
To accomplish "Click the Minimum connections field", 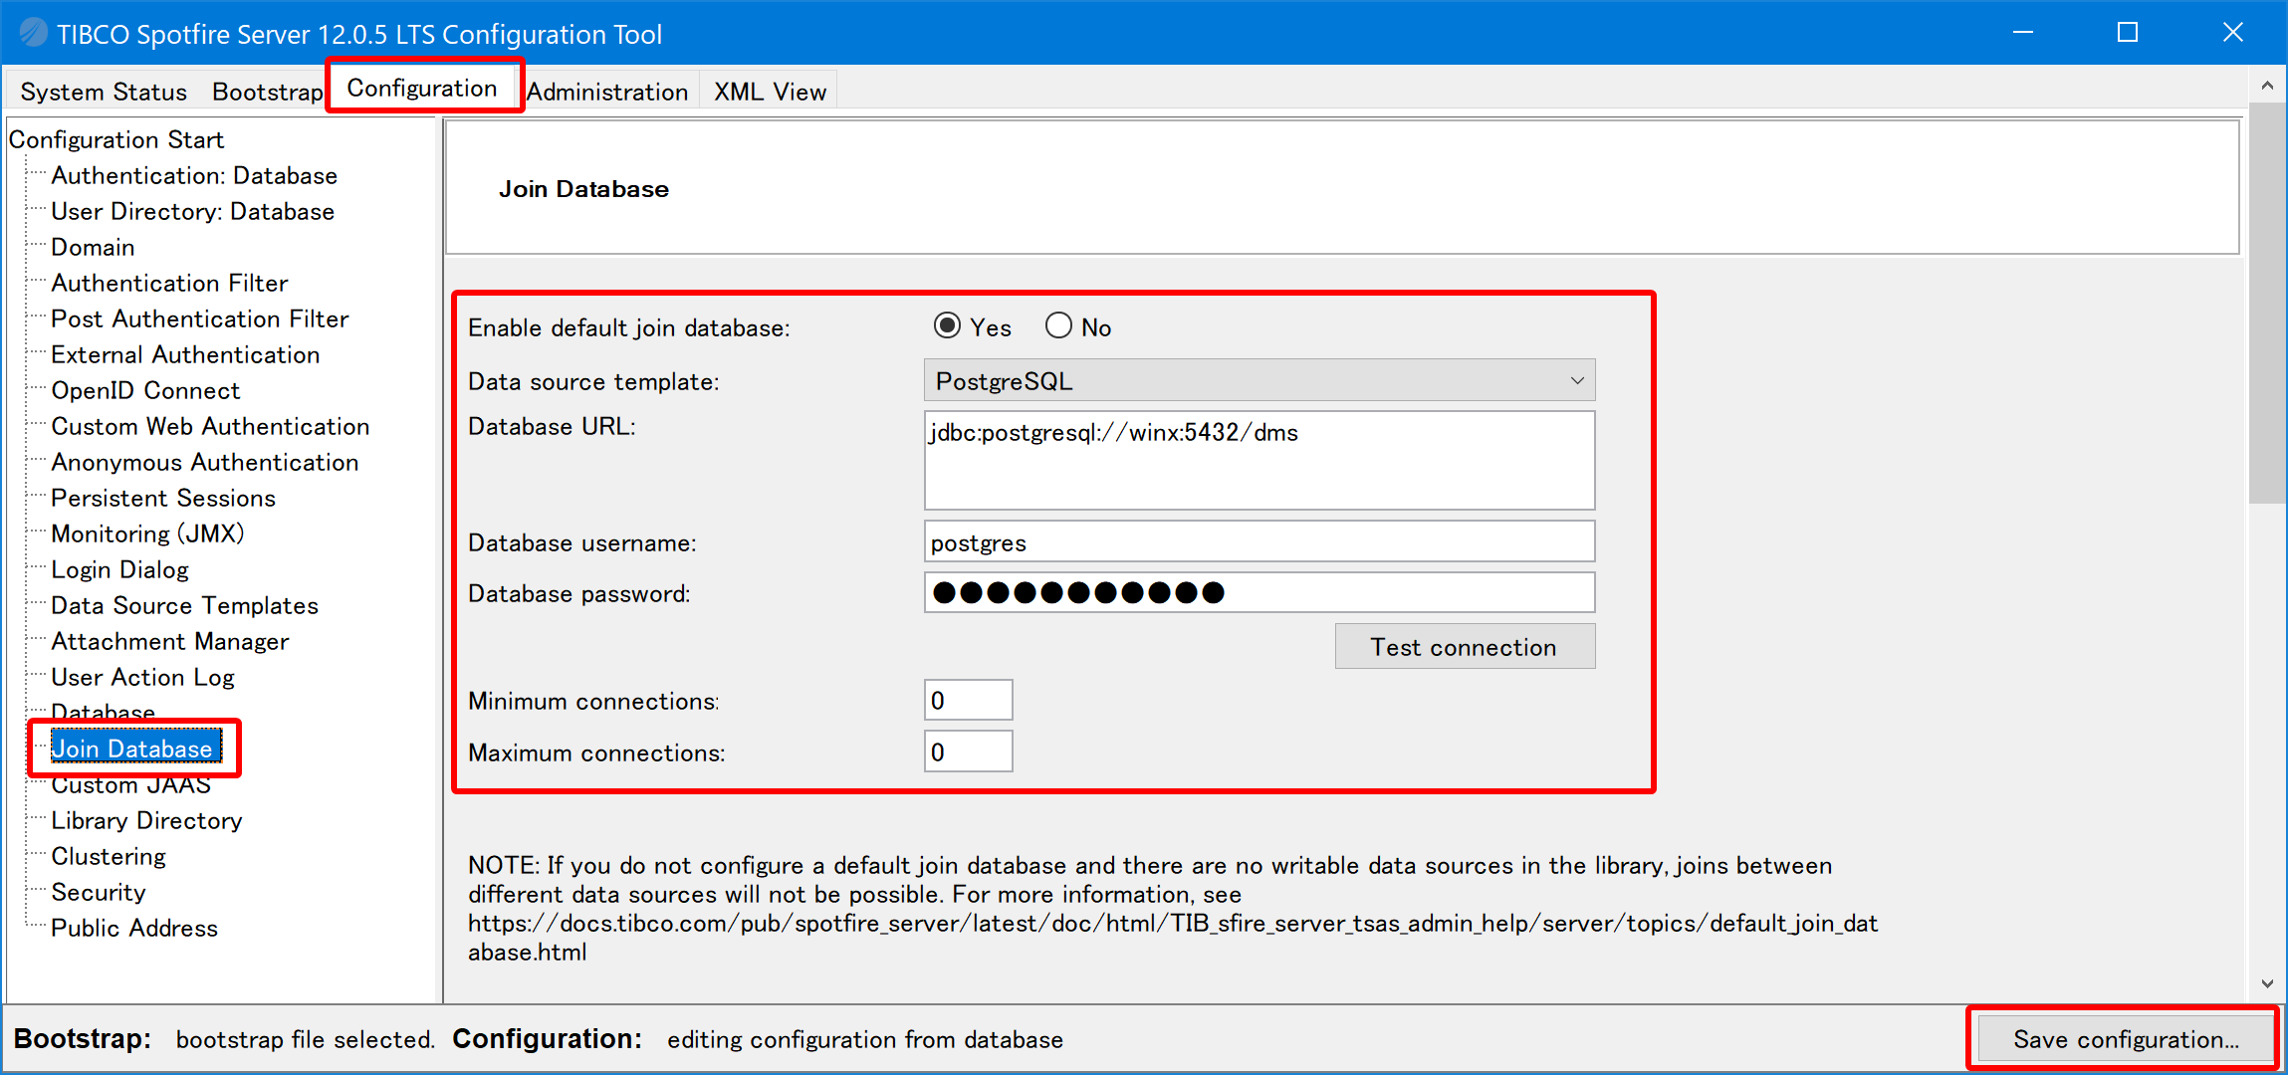I will click(x=968, y=700).
